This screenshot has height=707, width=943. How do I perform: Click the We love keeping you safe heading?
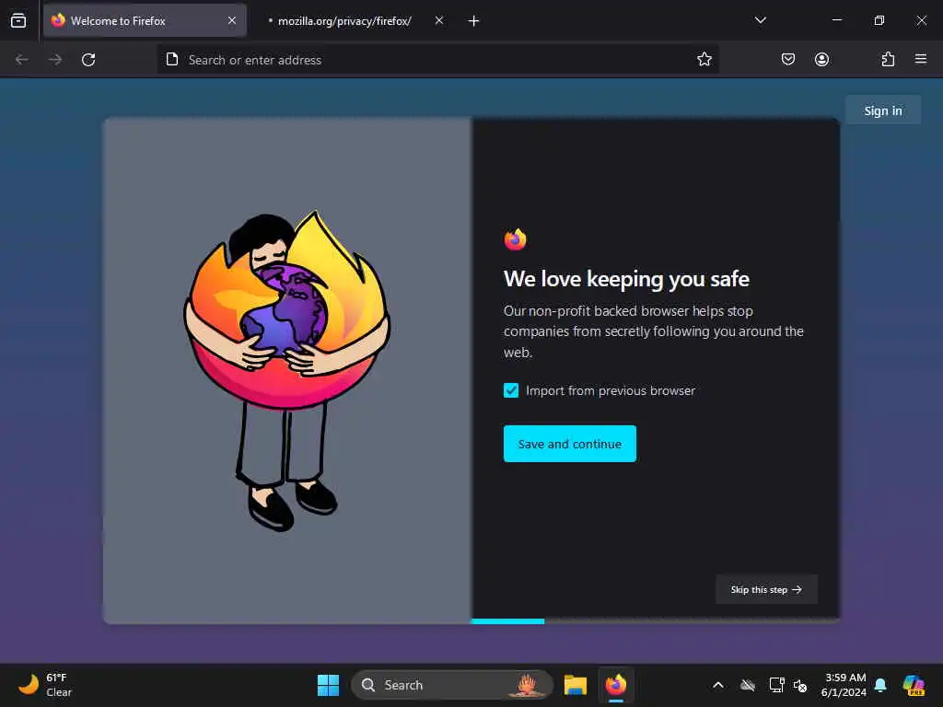(x=626, y=279)
